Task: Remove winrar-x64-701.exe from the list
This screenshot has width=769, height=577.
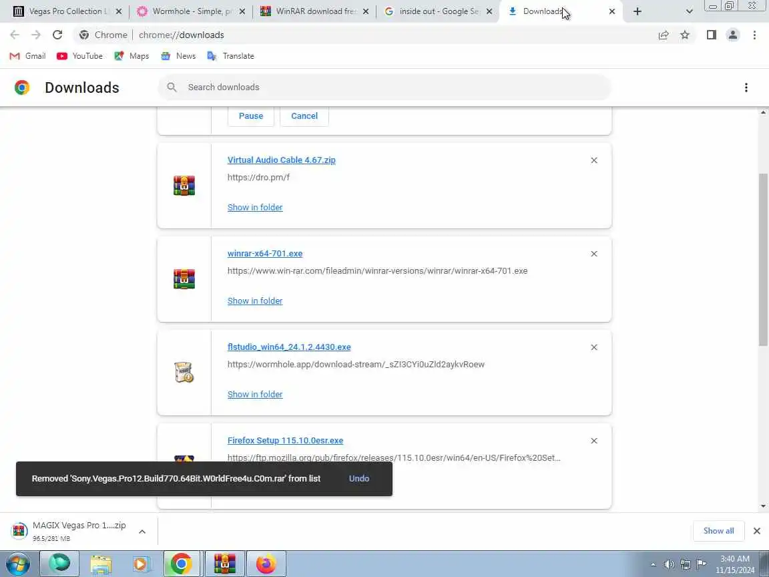Action: 594,254
